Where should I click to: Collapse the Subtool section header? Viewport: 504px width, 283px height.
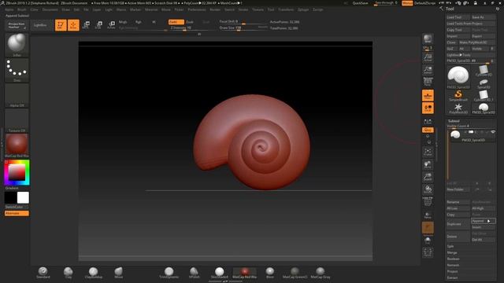454,121
